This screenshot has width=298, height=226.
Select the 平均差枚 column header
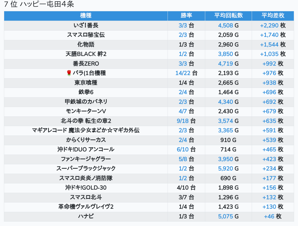(x=273, y=15)
